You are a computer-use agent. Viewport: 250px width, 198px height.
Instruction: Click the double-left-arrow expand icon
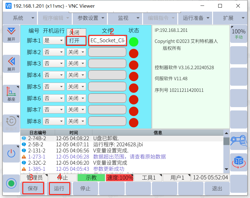coord(11,64)
